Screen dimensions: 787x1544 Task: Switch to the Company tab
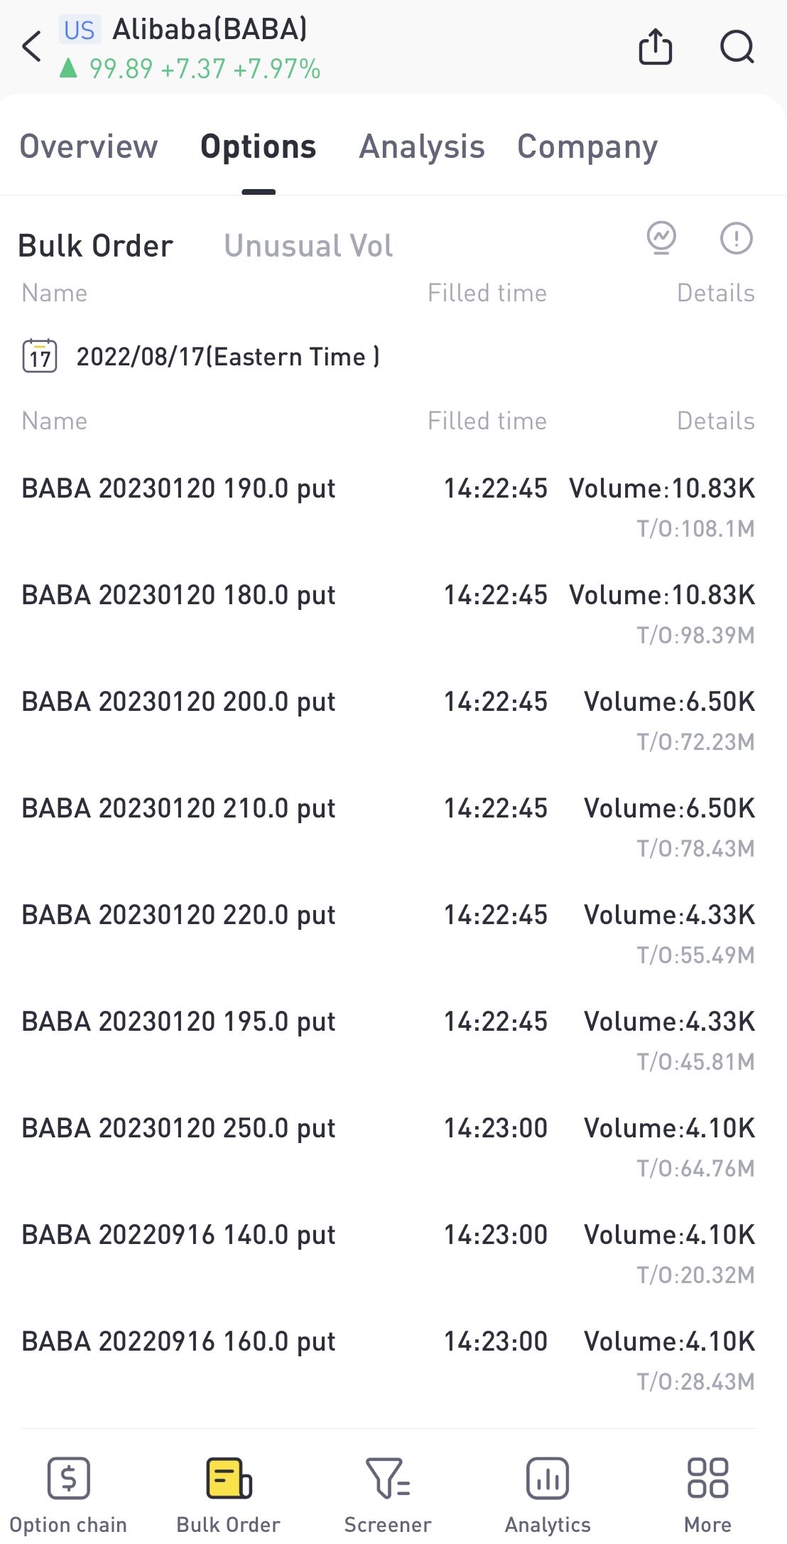(587, 146)
